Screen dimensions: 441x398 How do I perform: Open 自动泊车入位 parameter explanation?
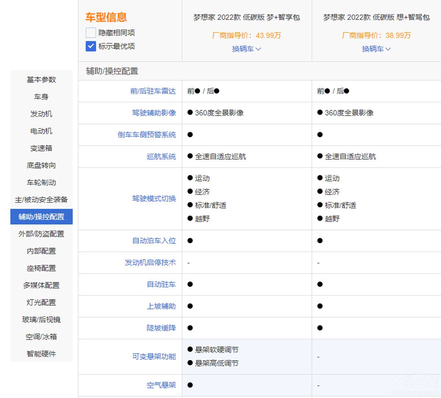tap(154, 241)
